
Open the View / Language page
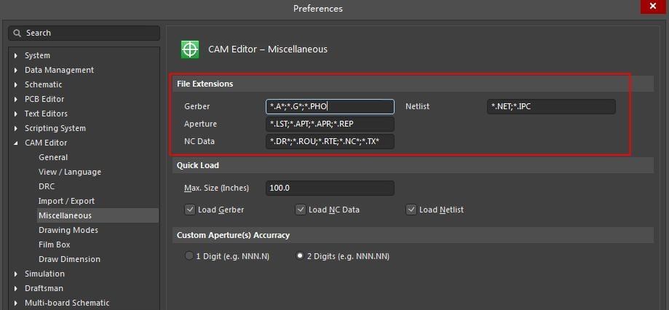[x=70, y=172]
